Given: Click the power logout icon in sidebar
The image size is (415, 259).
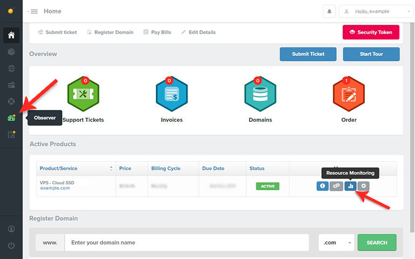Looking at the screenshot, I should pyautogui.click(x=11, y=245).
